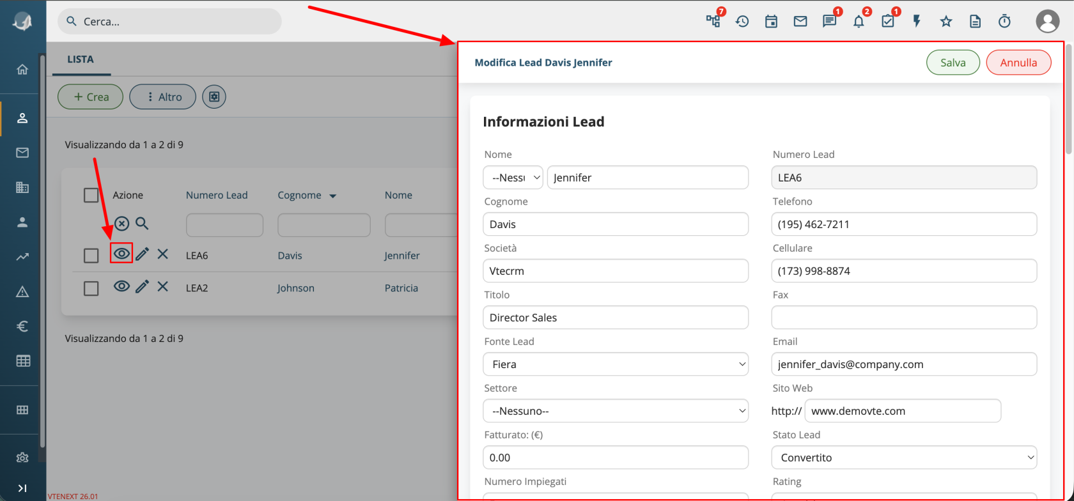Open the trending-up chart sidebar icon
The image size is (1074, 501).
click(x=22, y=257)
